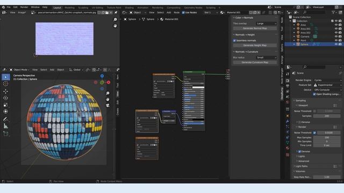Click Generate Curvature Map button

click(255, 62)
